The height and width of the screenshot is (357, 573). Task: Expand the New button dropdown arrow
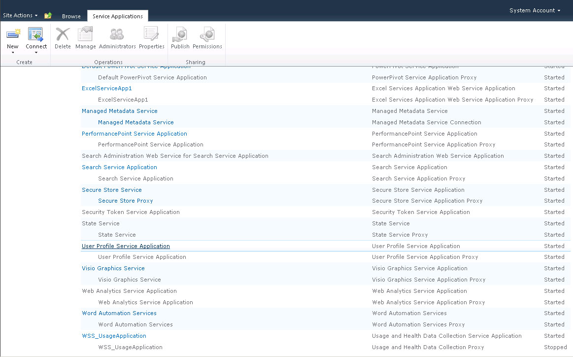pyautogui.click(x=13, y=53)
